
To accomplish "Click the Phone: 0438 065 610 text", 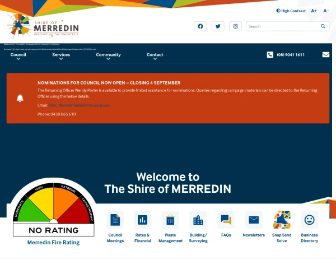I will point(57,114).
